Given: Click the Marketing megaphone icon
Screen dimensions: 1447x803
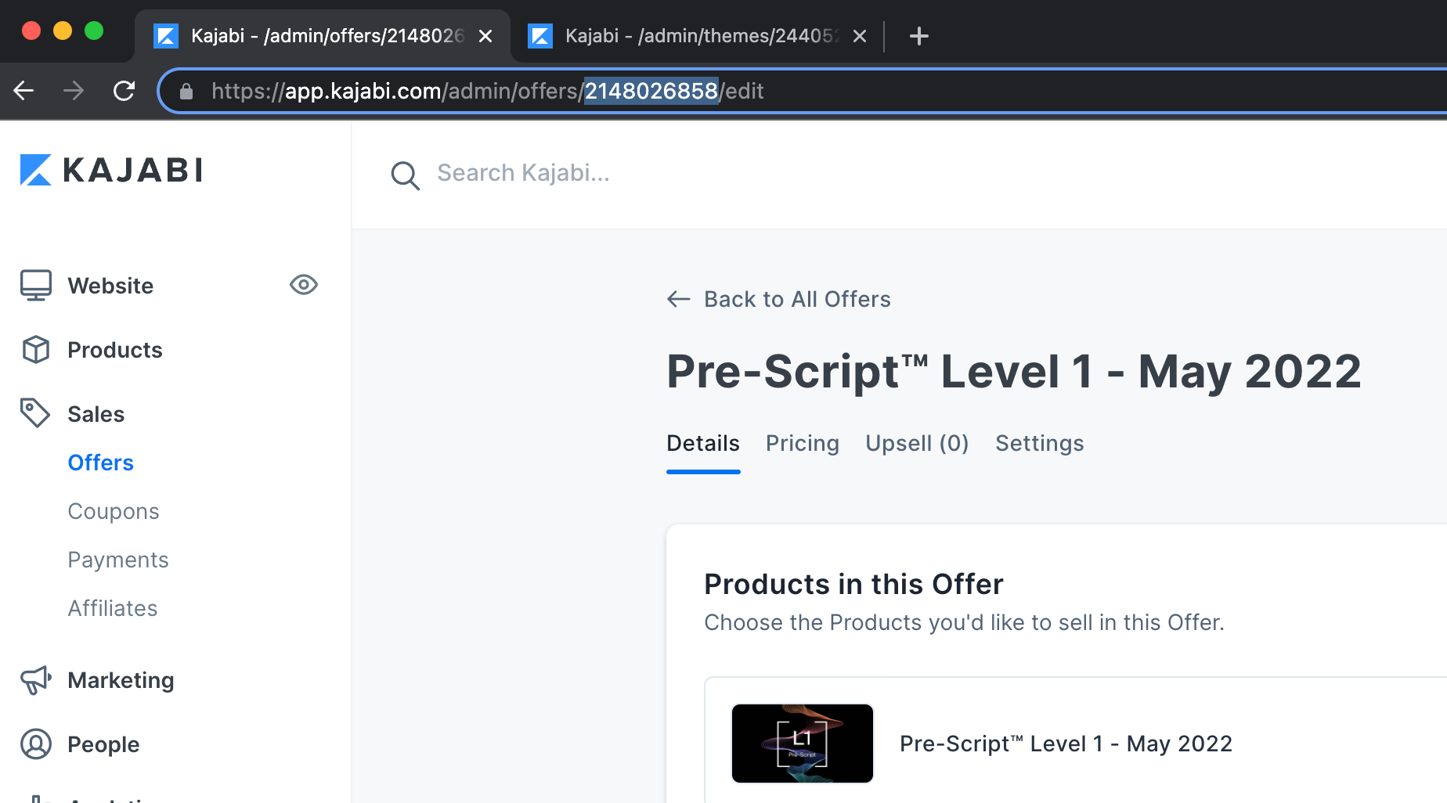Looking at the screenshot, I should [36, 680].
